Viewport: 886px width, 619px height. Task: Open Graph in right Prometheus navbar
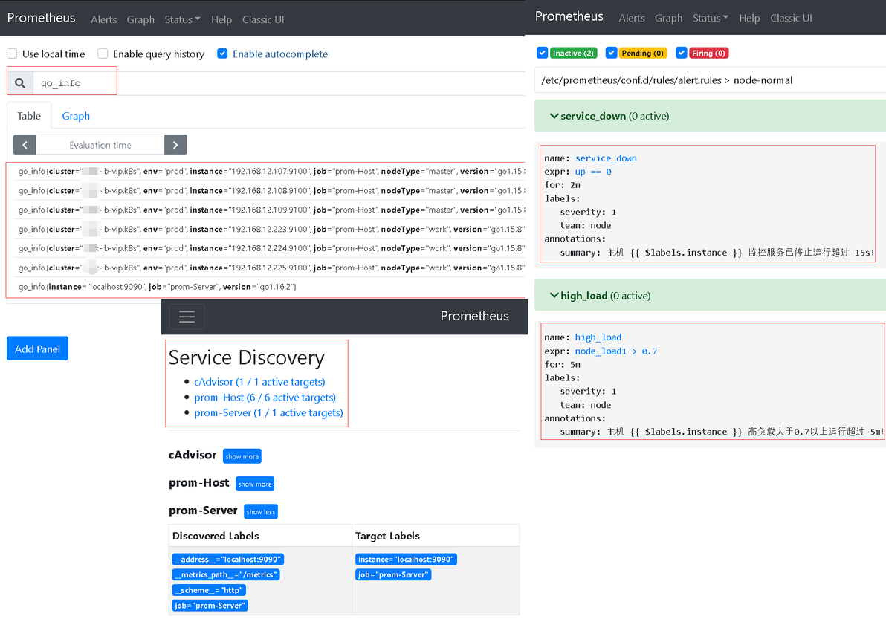pyautogui.click(x=668, y=18)
